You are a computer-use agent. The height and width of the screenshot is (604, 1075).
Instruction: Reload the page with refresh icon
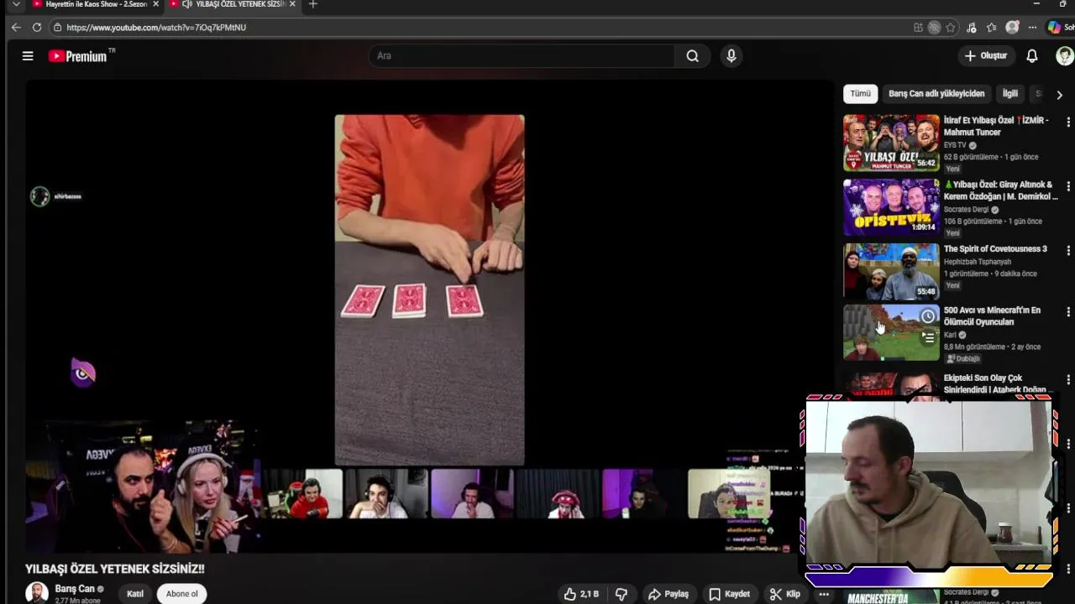coord(37,28)
